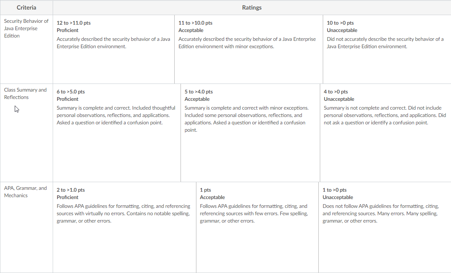Screen dimensions: 451x273
Task: Click the Ratings column header
Action: click(x=252, y=8)
